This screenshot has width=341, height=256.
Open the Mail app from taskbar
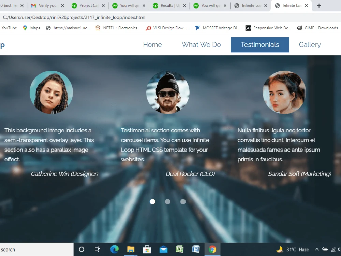point(163,250)
